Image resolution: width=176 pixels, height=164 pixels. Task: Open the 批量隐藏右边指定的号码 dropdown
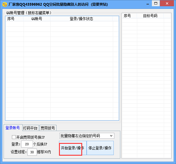tap(87, 136)
